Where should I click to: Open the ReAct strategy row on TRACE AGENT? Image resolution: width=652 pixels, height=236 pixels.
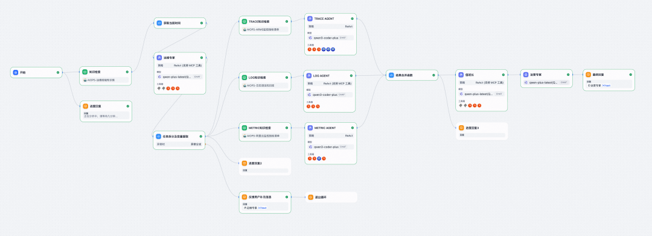331,26
